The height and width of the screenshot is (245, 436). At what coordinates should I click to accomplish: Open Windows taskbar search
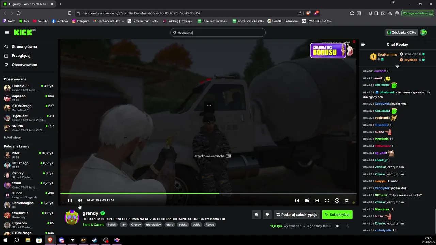16,240
